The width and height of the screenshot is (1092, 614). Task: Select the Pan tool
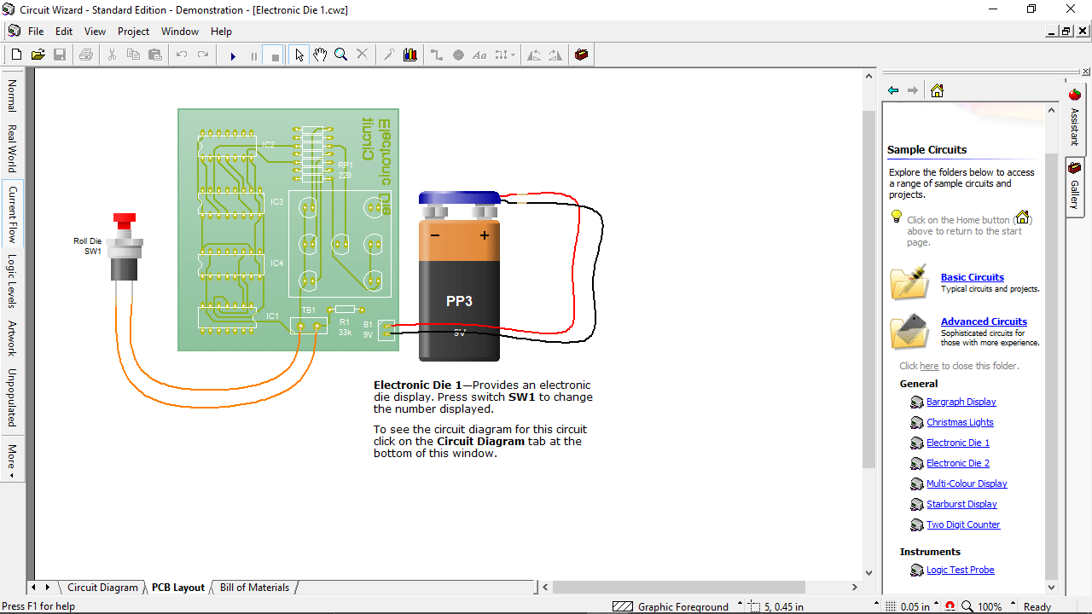click(319, 55)
